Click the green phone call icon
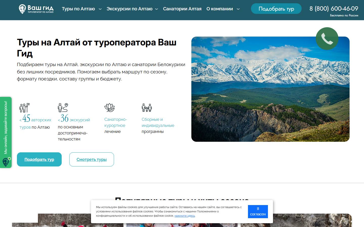Viewport: 364px width, 227px height. (327, 39)
